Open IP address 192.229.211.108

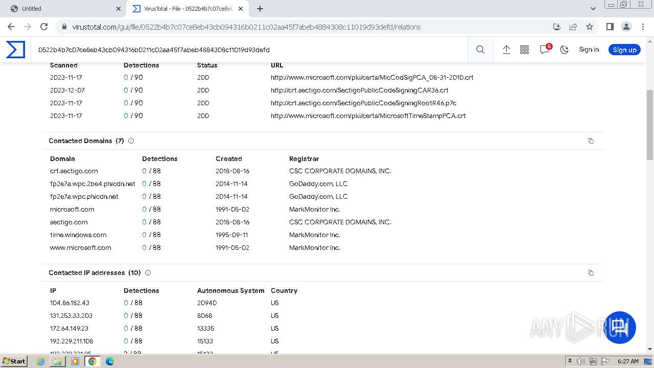coord(72,341)
